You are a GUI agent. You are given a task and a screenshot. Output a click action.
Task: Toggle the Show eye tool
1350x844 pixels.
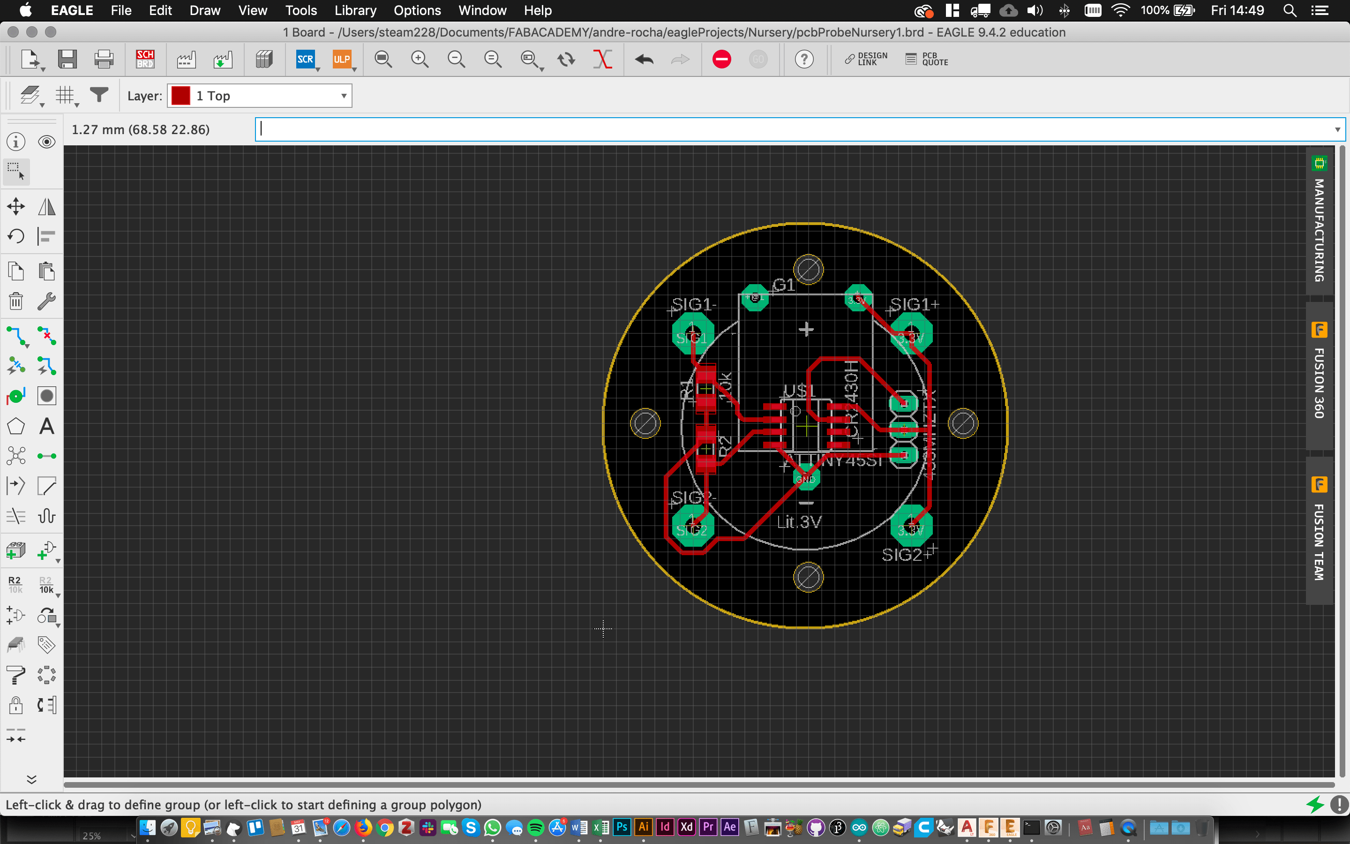pos(47,142)
